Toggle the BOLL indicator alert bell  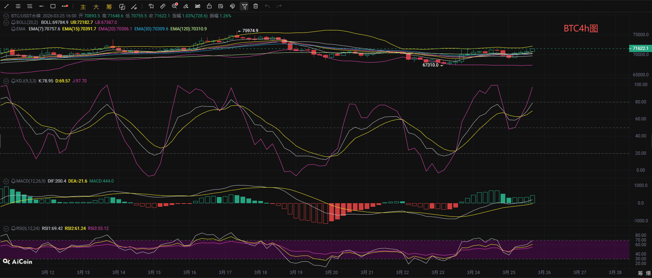pyautogui.click(x=13, y=22)
